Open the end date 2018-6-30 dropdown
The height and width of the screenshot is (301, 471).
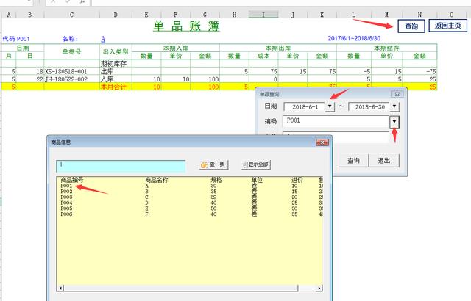pyautogui.click(x=394, y=106)
